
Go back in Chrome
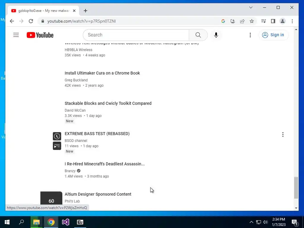pos(12,21)
